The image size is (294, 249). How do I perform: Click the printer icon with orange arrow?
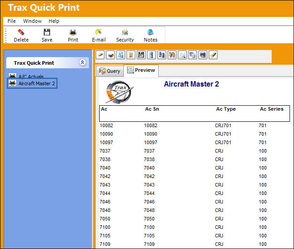click(111, 55)
